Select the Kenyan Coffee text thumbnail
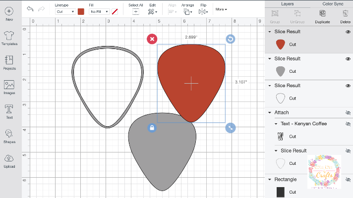The width and height of the screenshot is (353, 198). point(281,137)
